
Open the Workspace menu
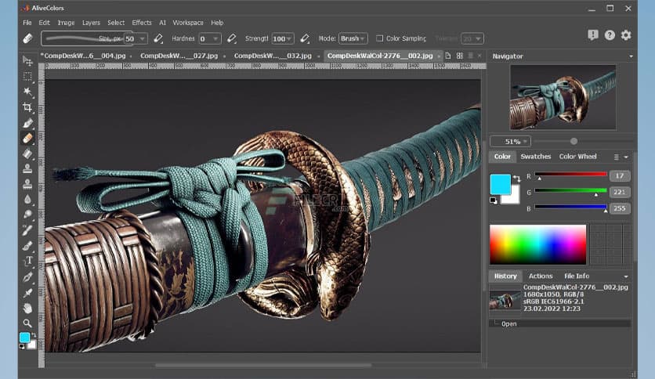[188, 23]
